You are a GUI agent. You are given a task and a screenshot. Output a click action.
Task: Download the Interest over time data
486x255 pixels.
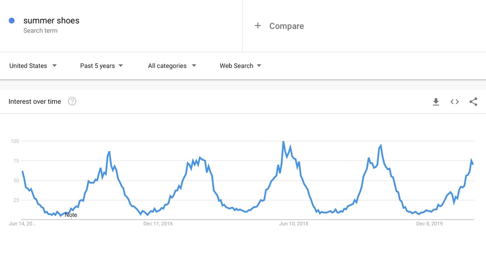click(x=436, y=102)
